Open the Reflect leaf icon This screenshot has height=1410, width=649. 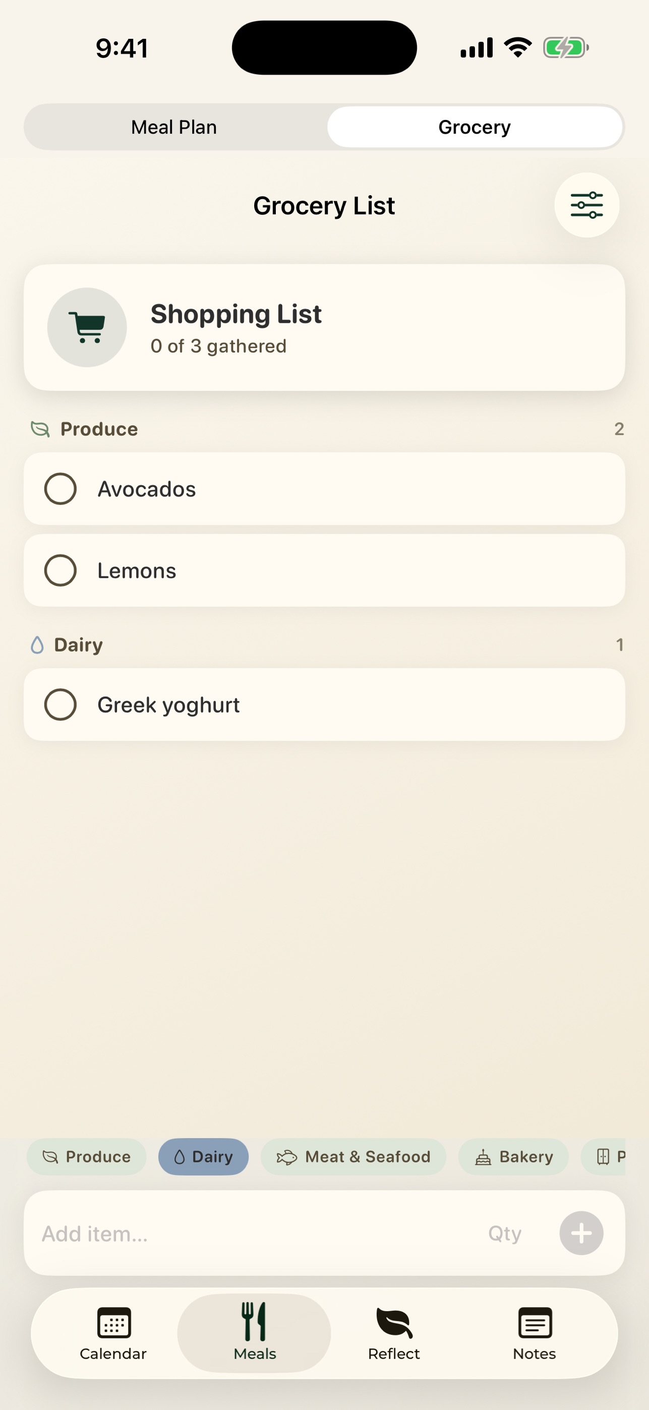coord(394,1322)
